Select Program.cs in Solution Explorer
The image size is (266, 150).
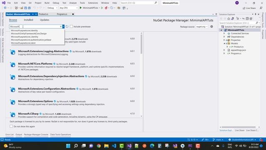(236, 53)
